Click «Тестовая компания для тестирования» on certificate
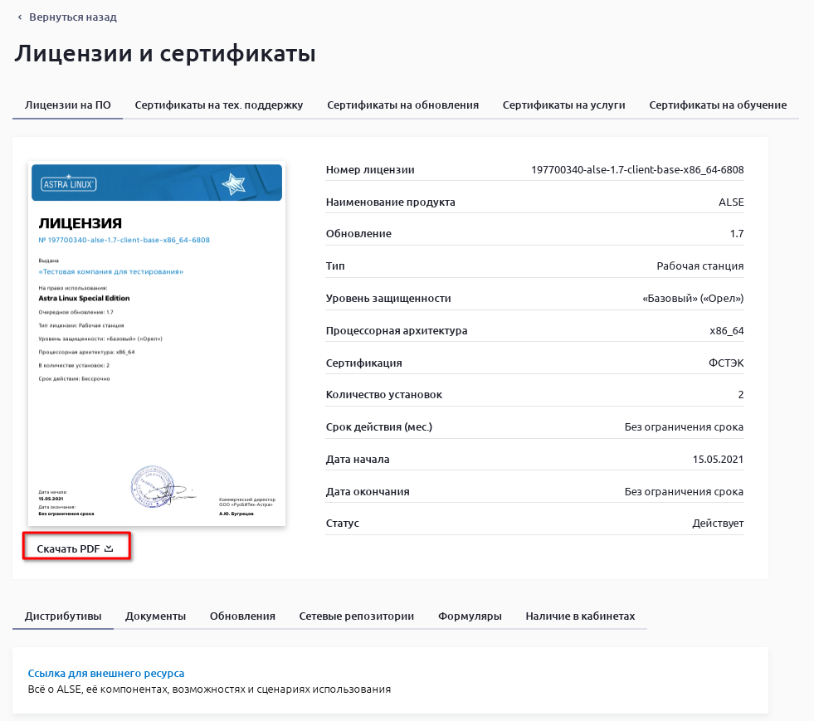 click(x=111, y=271)
